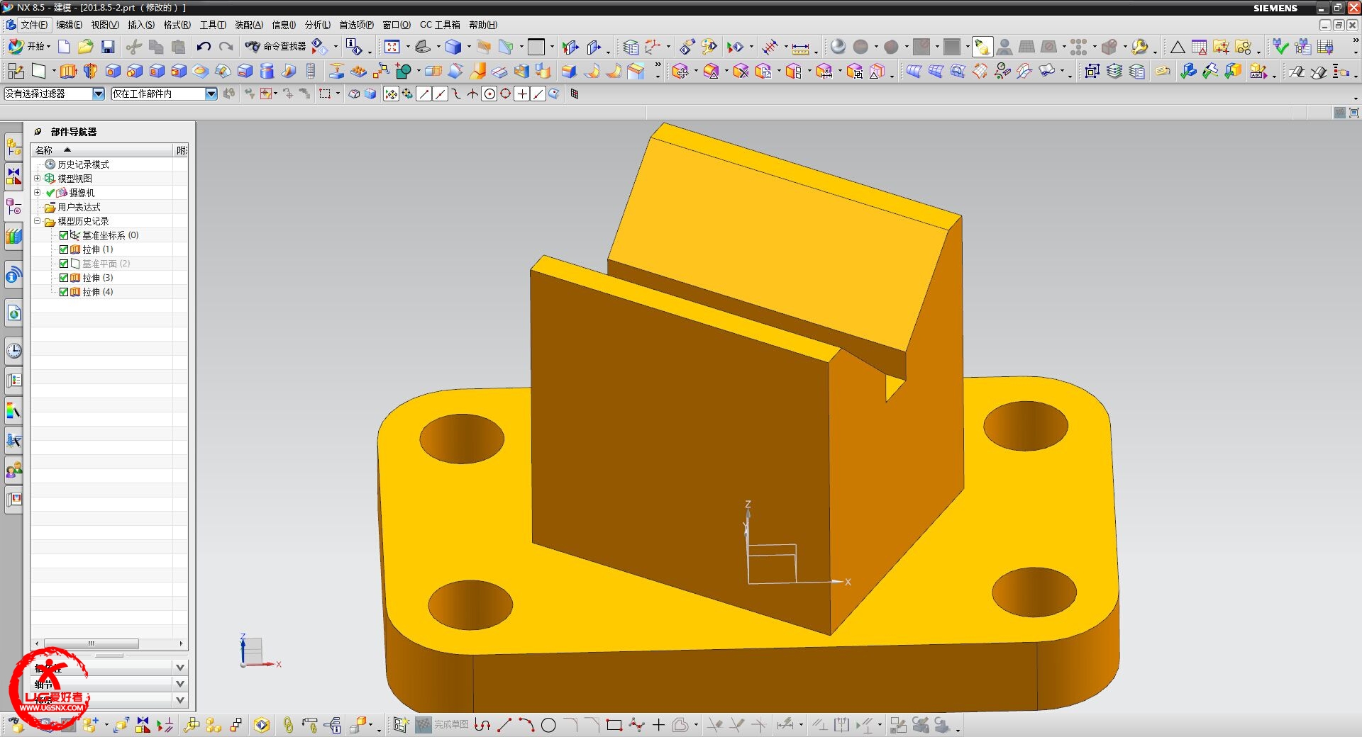Open the Assembly Navigator resource bar icon

pyautogui.click(x=13, y=147)
